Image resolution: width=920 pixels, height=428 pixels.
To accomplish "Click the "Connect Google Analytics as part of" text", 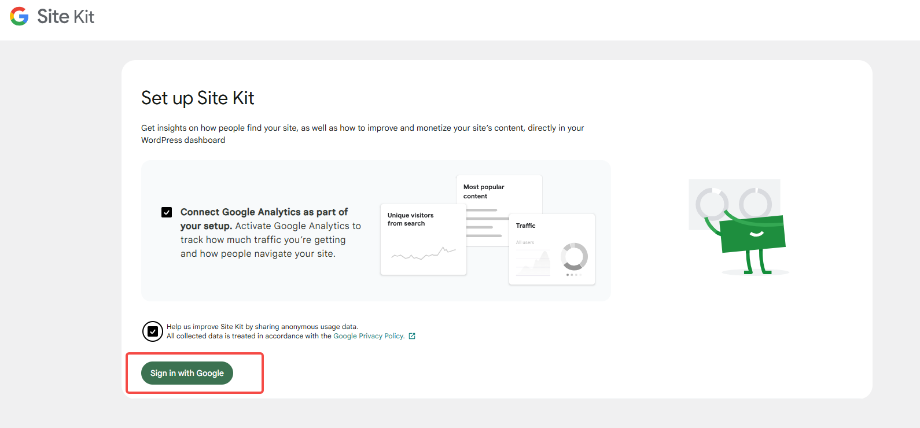I will (x=264, y=212).
